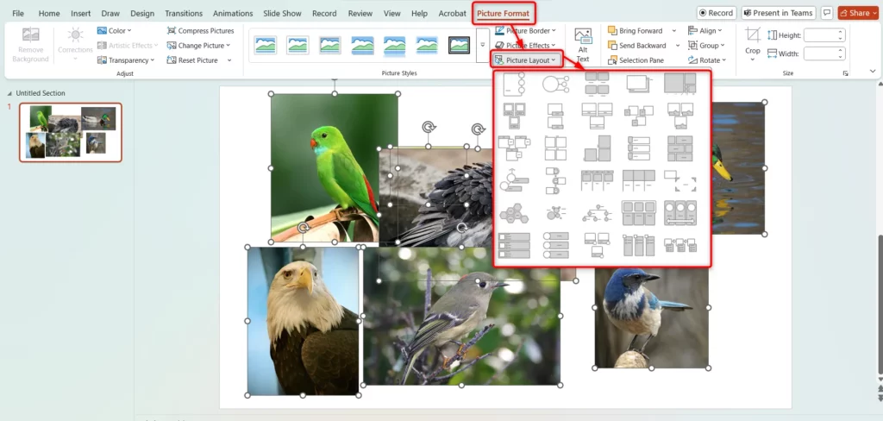
Task: Select first picture layout in gallery
Action: point(513,84)
